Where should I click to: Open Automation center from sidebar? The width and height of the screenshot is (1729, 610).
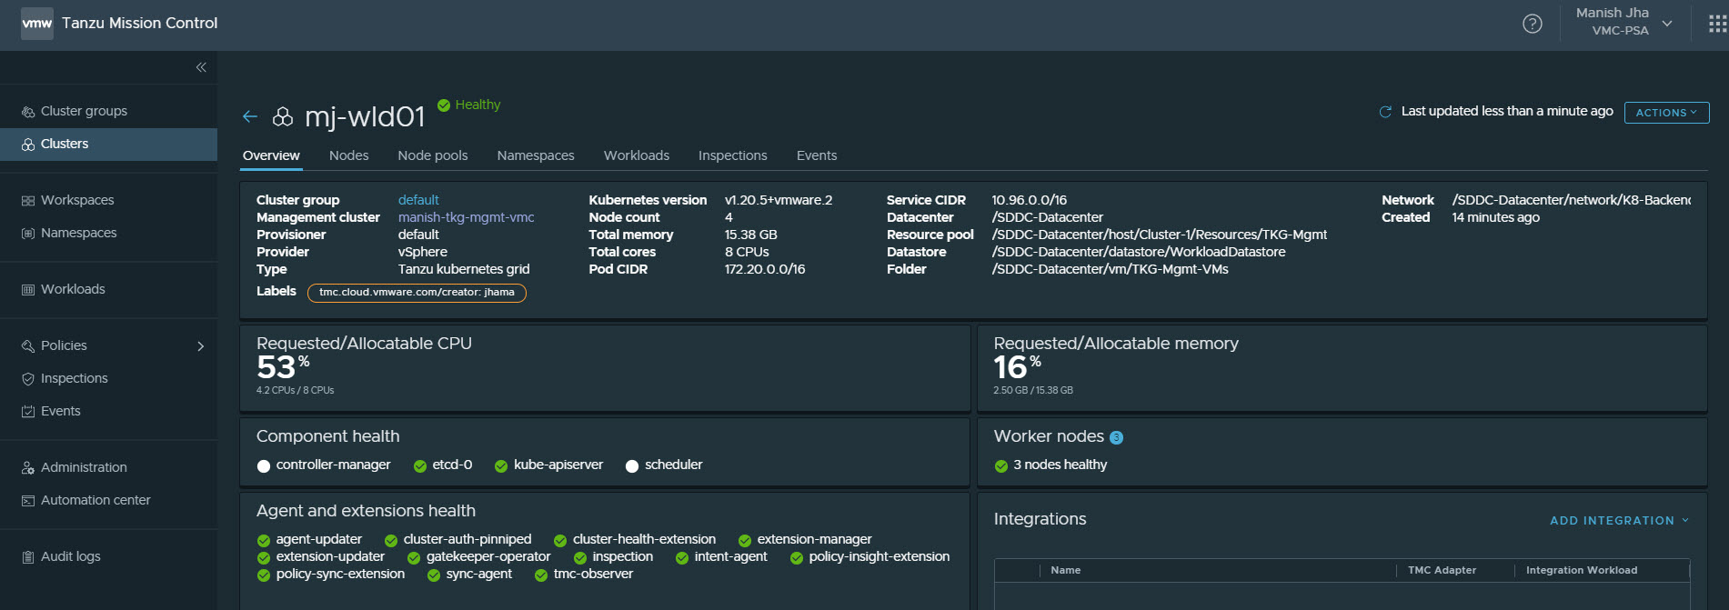[95, 500]
